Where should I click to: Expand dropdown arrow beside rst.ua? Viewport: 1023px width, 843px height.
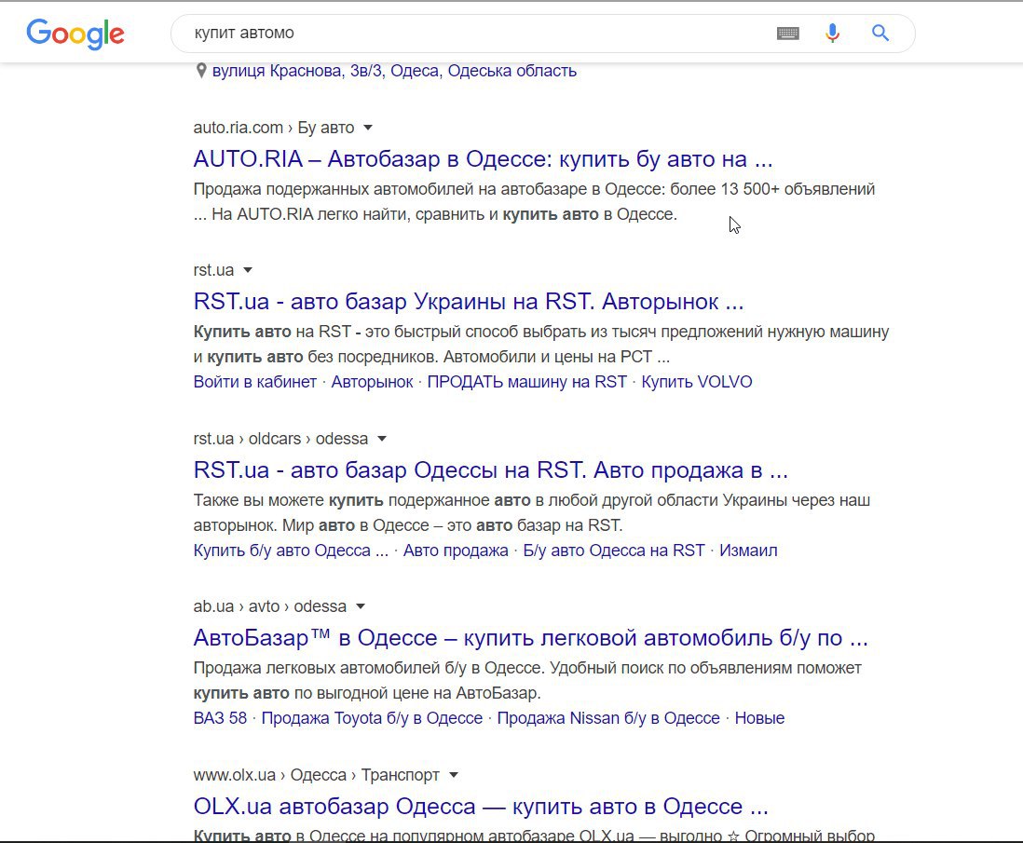tap(248, 270)
